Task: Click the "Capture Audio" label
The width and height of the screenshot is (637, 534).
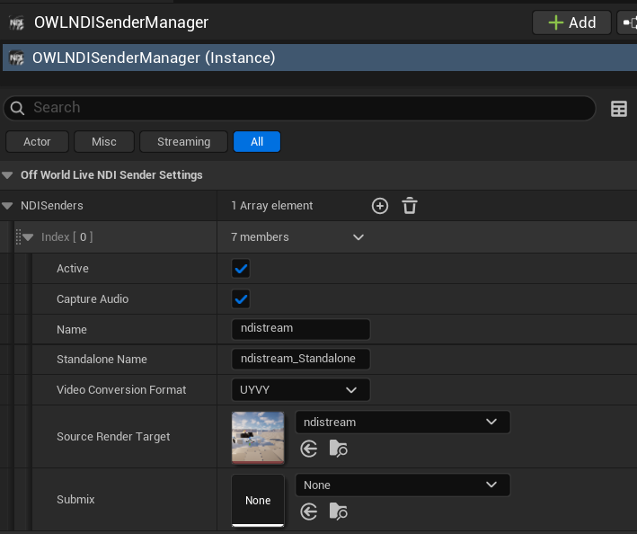Action: 93,299
